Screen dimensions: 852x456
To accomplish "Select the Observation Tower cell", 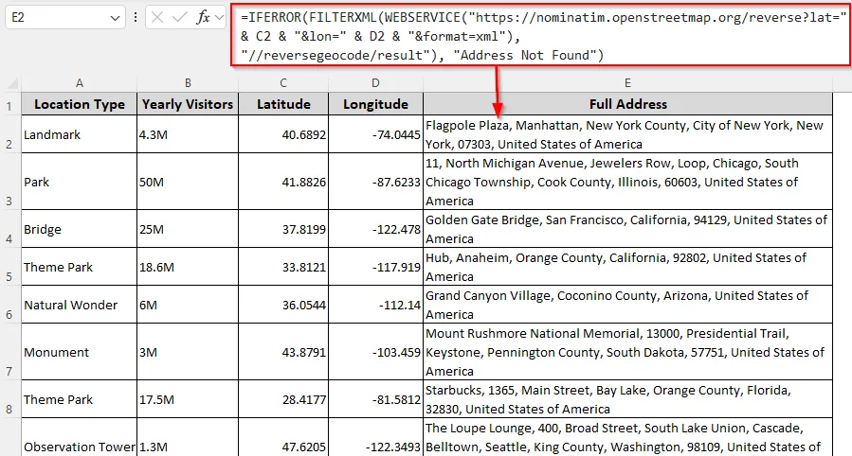I will click(x=80, y=438).
